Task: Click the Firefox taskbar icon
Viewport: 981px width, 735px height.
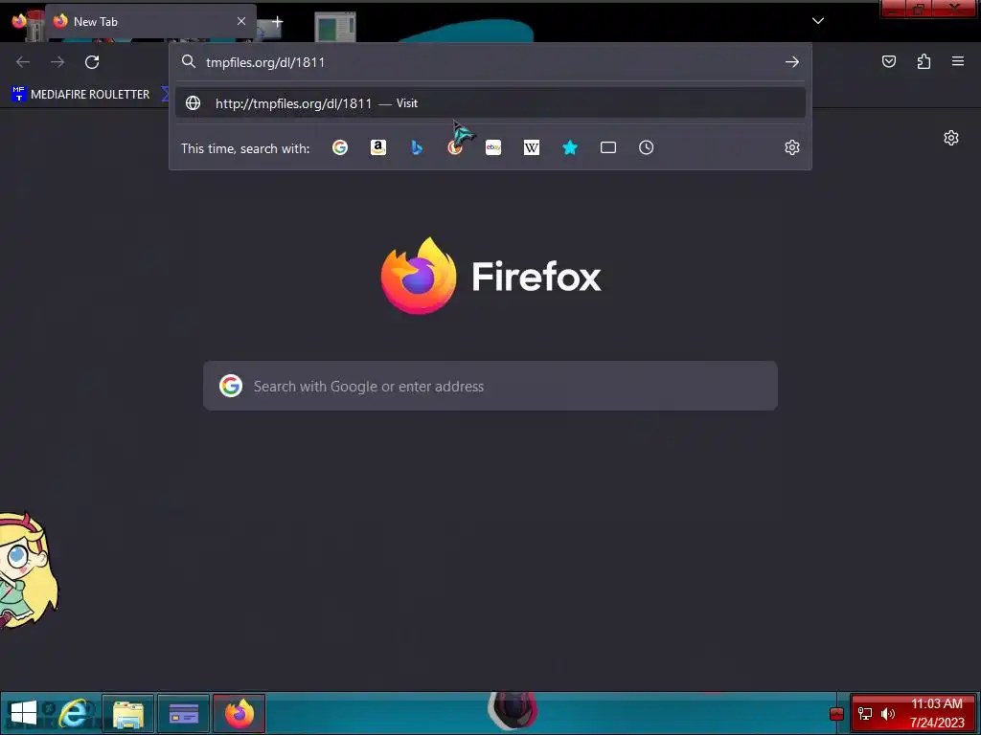Action: [239, 713]
